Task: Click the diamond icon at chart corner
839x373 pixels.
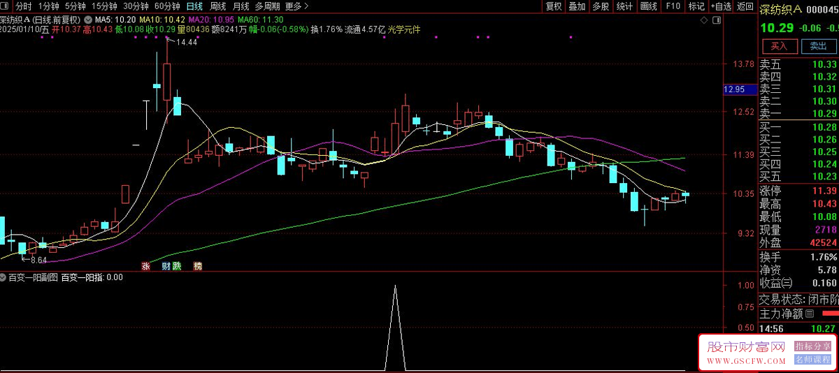Action: [x=704, y=21]
